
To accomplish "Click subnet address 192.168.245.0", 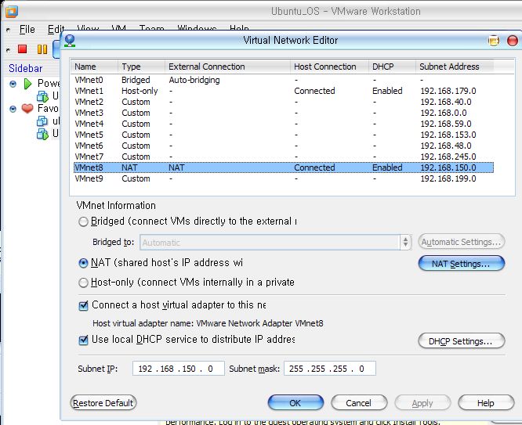I will (x=448, y=157).
